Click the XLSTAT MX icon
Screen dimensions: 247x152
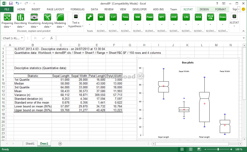pyautogui.click(x=101, y=17)
